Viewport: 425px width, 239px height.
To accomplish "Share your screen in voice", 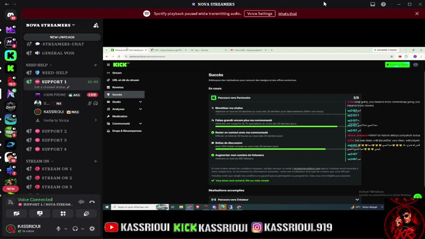I will click(40, 213).
